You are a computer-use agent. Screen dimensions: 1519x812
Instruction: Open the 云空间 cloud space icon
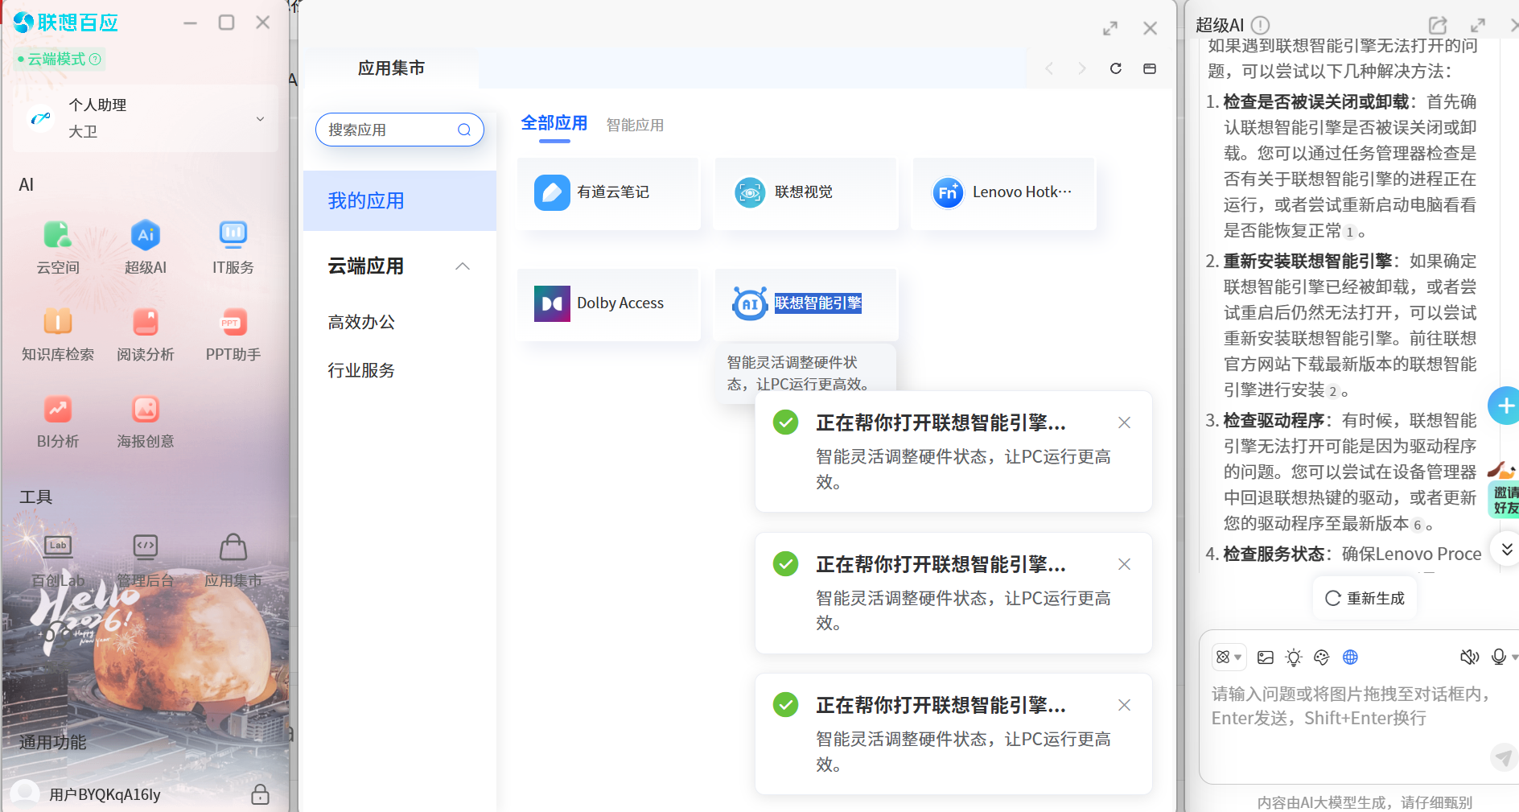point(57,236)
